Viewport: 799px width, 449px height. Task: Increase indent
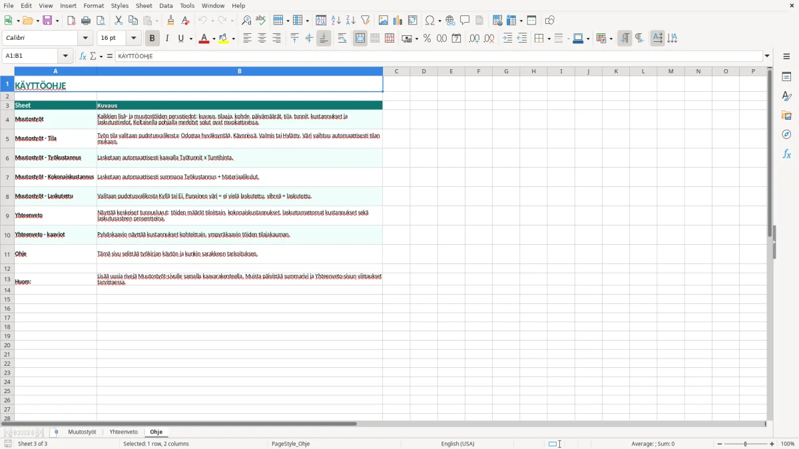click(507, 39)
